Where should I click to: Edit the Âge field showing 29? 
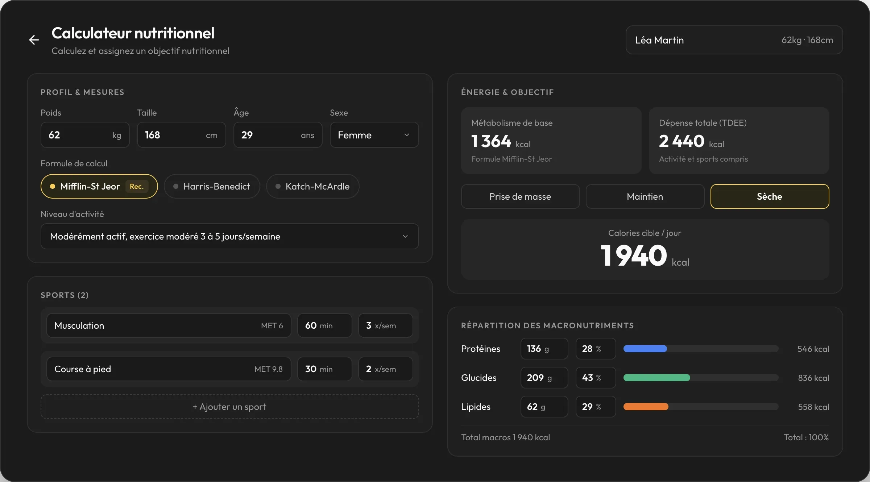pos(278,135)
